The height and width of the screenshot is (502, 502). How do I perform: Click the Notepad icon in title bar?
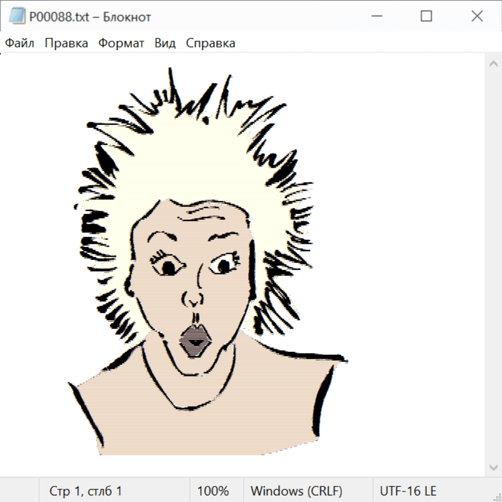[x=17, y=17]
